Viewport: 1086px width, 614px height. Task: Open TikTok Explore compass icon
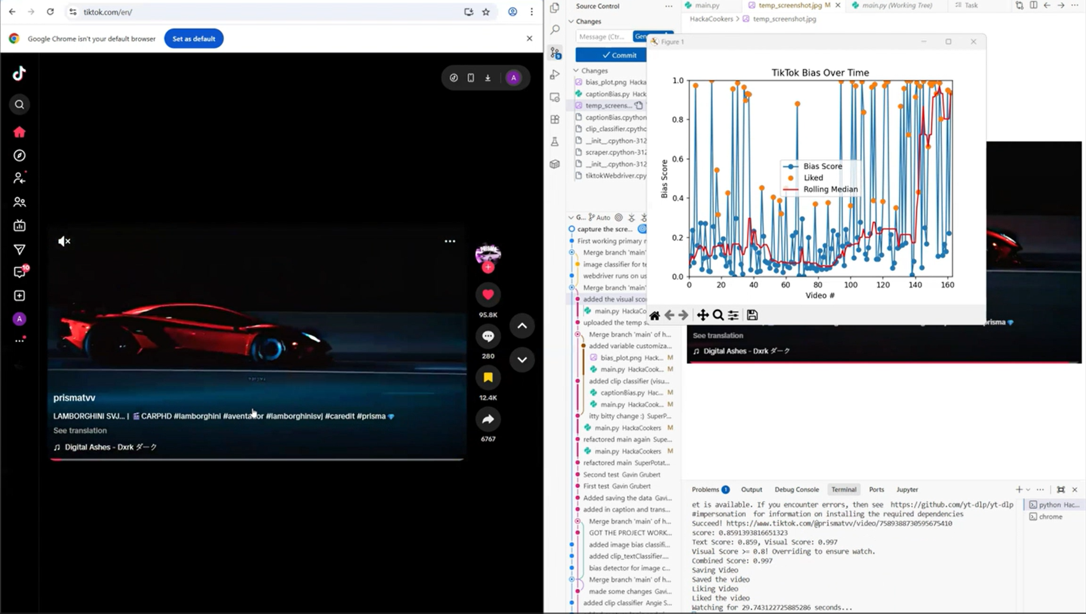19,155
